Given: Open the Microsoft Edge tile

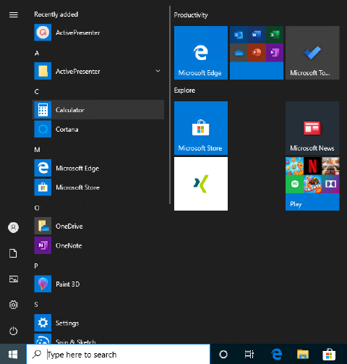Looking at the screenshot, I should (201, 53).
